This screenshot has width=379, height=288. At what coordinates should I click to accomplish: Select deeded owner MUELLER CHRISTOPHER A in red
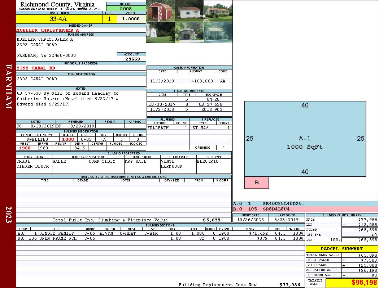pyautogui.click(x=48, y=30)
